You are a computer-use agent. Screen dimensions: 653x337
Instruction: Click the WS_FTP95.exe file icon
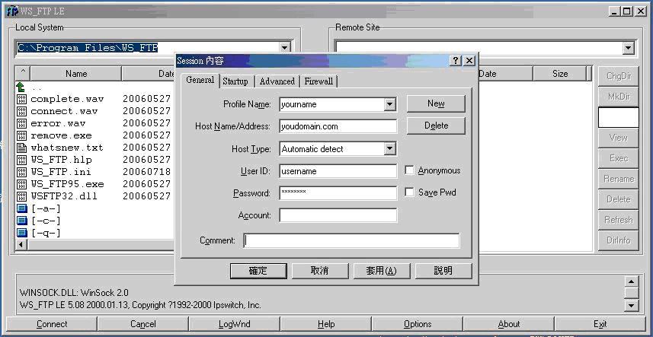pos(21,184)
